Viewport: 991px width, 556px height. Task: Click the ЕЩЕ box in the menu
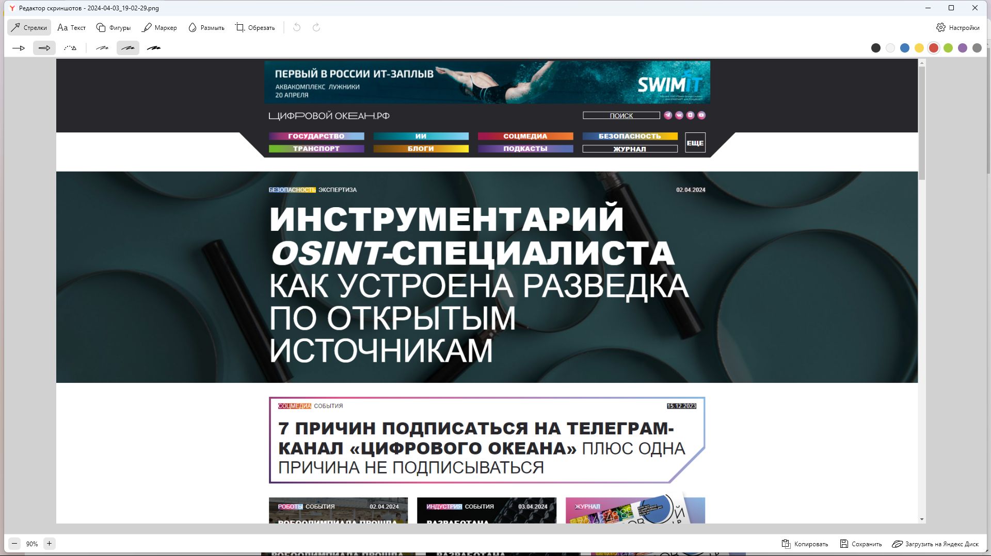(695, 143)
